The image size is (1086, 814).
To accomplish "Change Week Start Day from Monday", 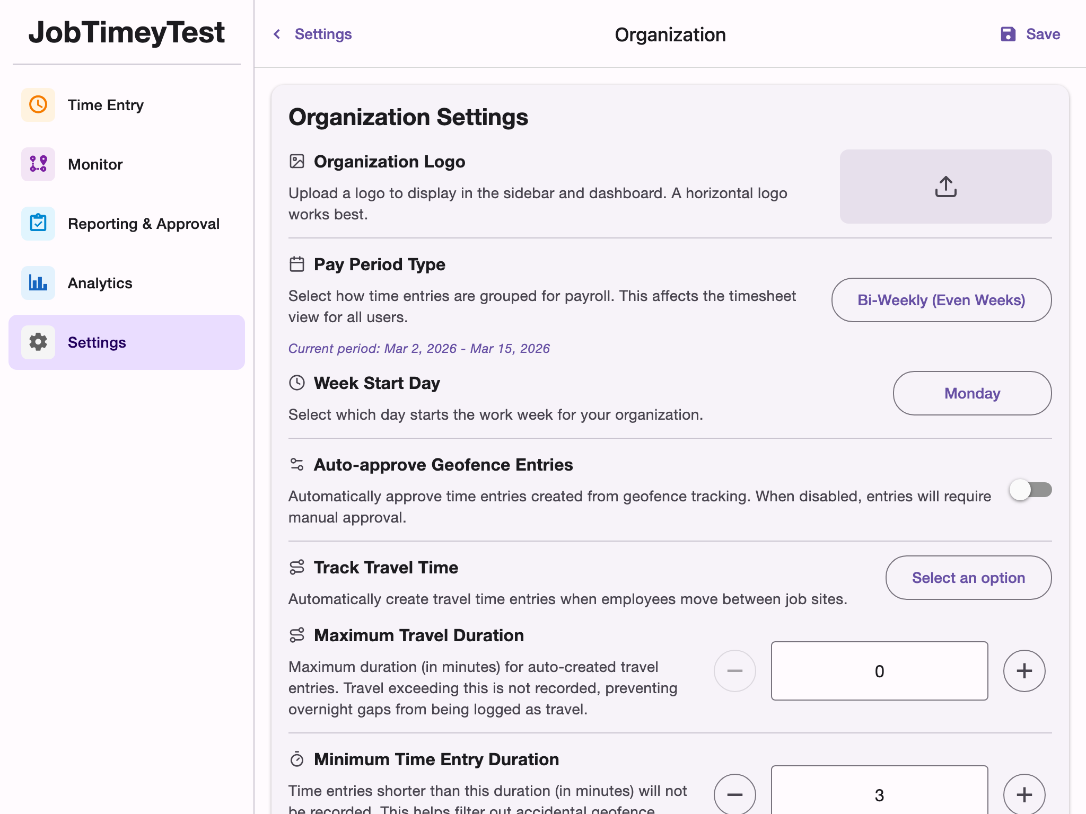I will (x=972, y=393).
